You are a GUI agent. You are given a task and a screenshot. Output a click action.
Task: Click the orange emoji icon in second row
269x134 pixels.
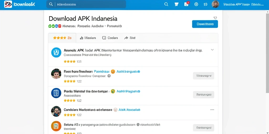[x=113, y=72]
